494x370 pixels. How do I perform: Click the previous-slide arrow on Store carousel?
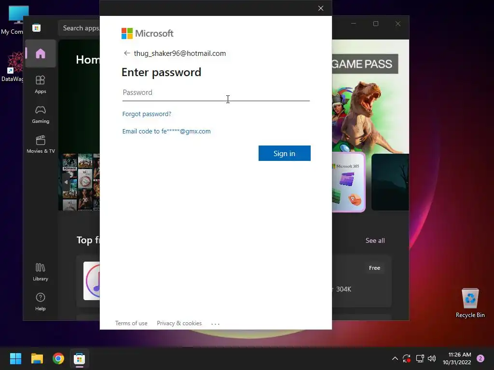coord(66,182)
